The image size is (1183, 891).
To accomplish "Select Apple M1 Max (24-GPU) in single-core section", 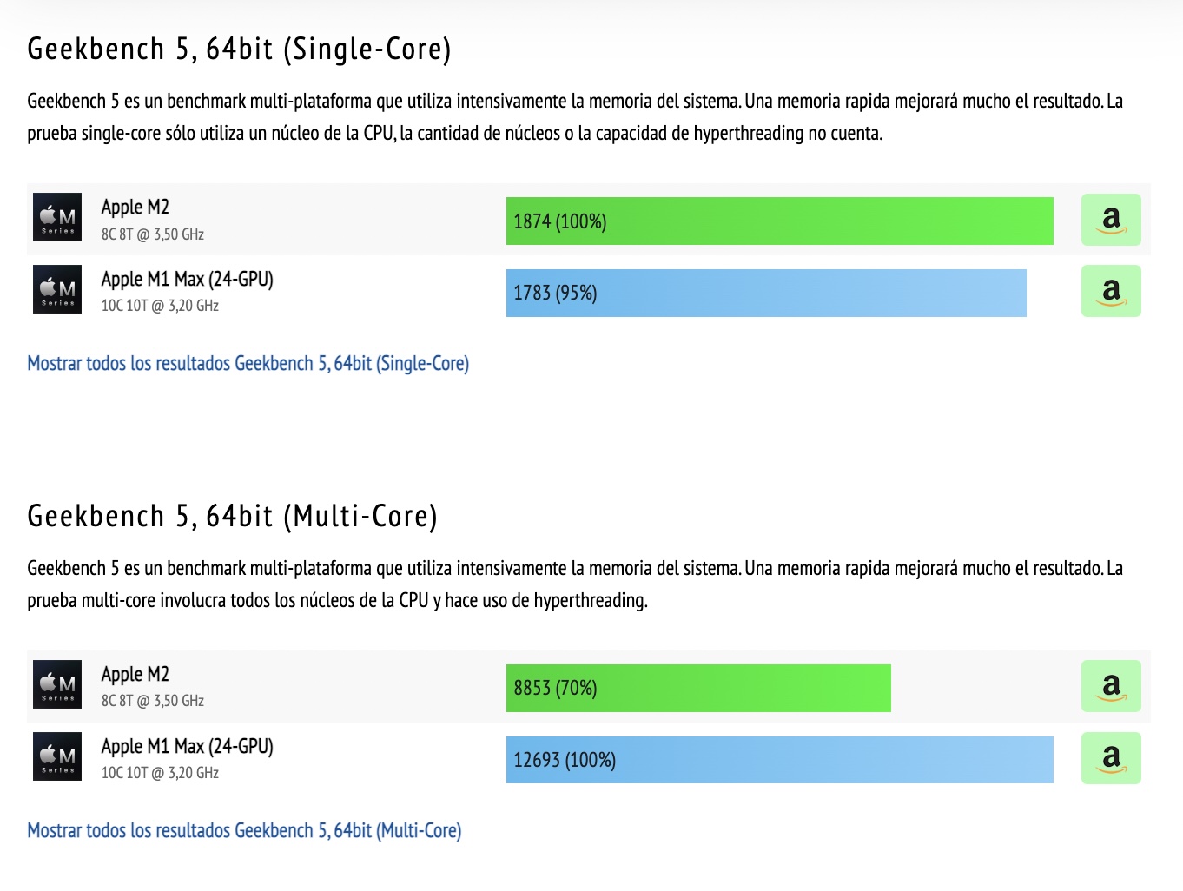I will (188, 279).
